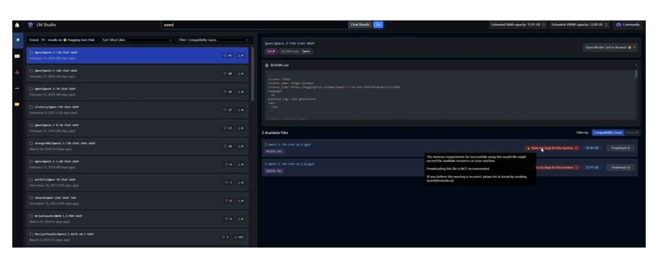Viewport: 658px width, 268px height.
Task: Click MODEL FILE badge under q2_k file
Action: pyautogui.click(x=274, y=152)
